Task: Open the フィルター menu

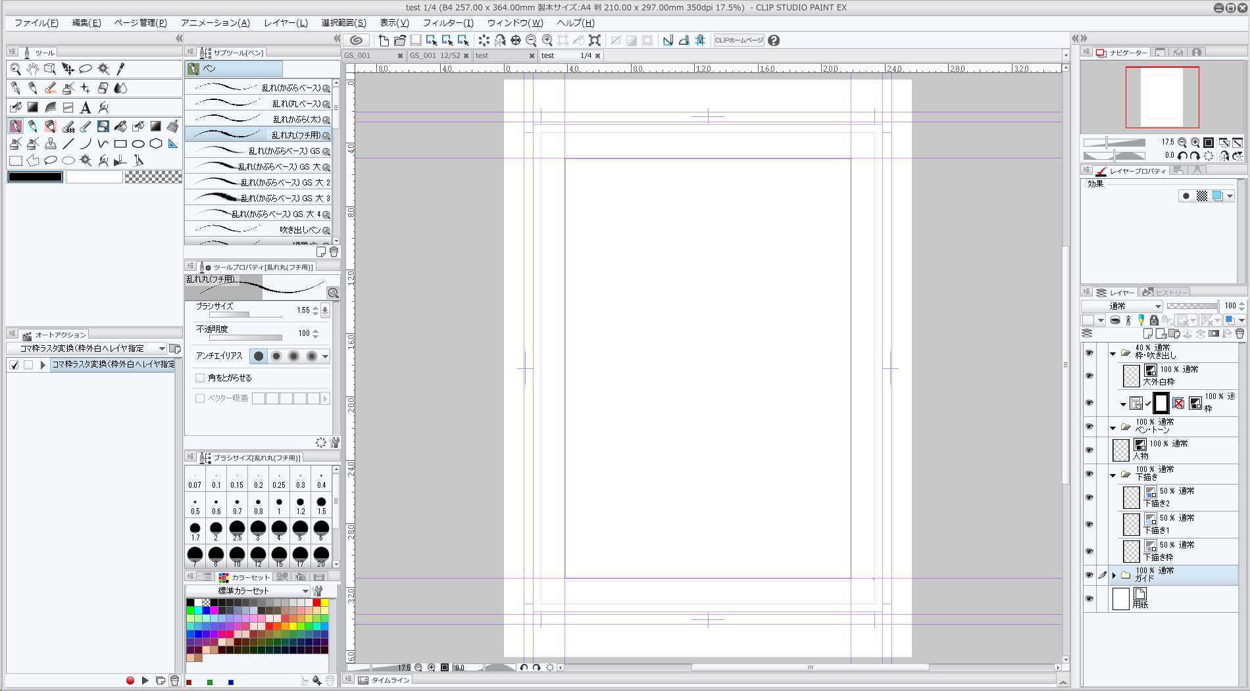Action: click(448, 22)
